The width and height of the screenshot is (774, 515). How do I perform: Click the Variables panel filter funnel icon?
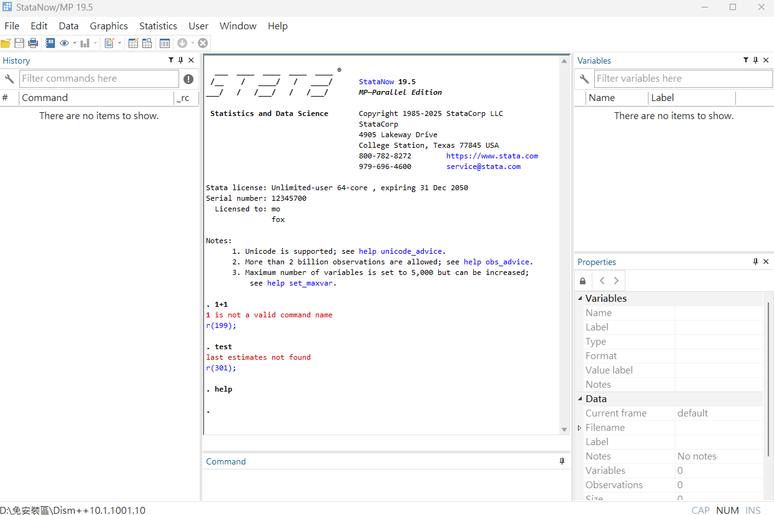pos(745,60)
